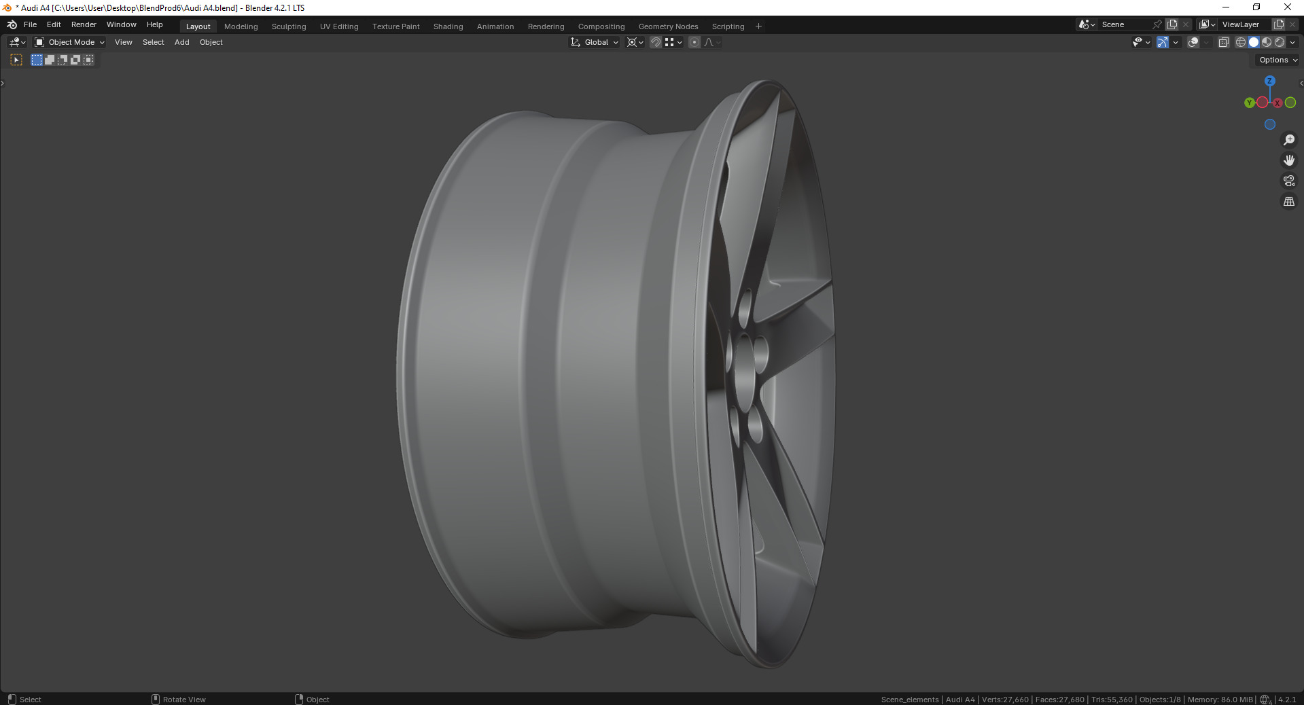Screen dimensions: 1304x705
Task: Open the Blender logo app menu
Action: tap(12, 24)
